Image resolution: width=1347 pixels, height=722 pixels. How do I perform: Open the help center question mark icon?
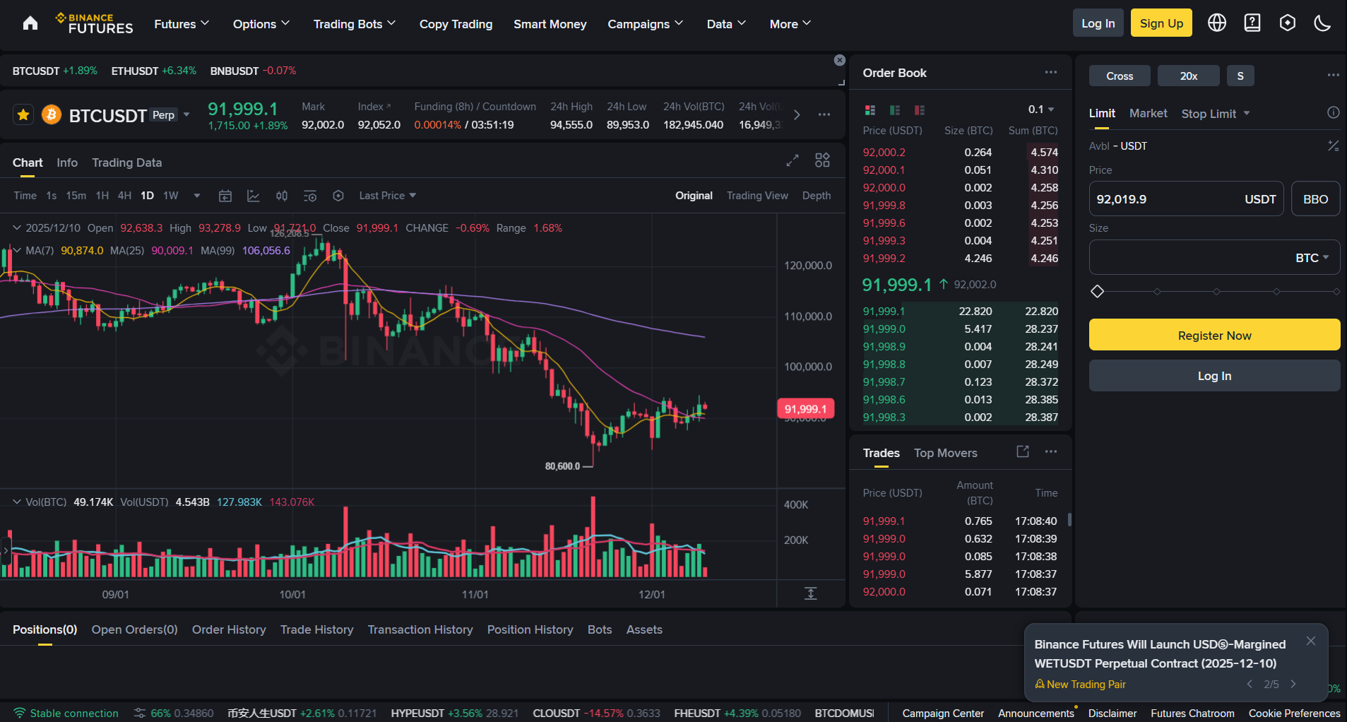click(1252, 23)
